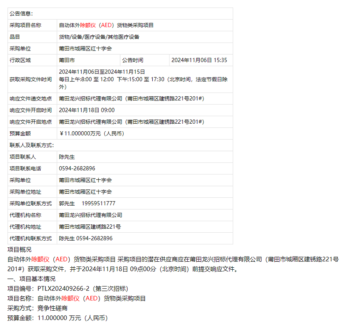Click the 响应文件开启地点 address value

coord(131,122)
